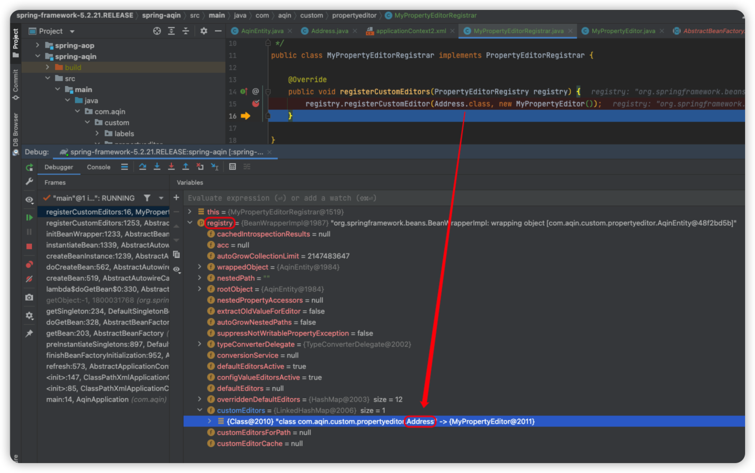This screenshot has width=755, height=473.
Task: Click the Force Step Into red arrow icon
Action: pos(171,167)
